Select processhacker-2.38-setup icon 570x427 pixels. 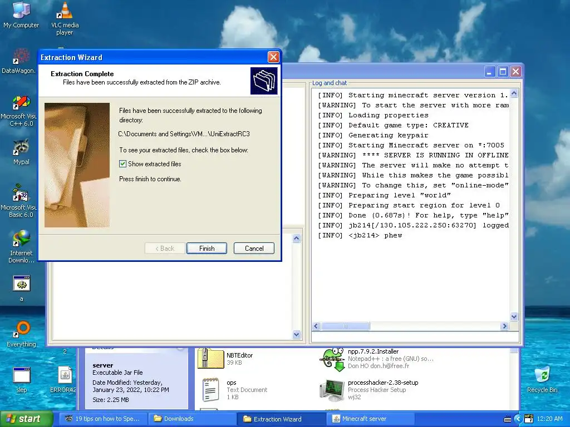(332, 390)
